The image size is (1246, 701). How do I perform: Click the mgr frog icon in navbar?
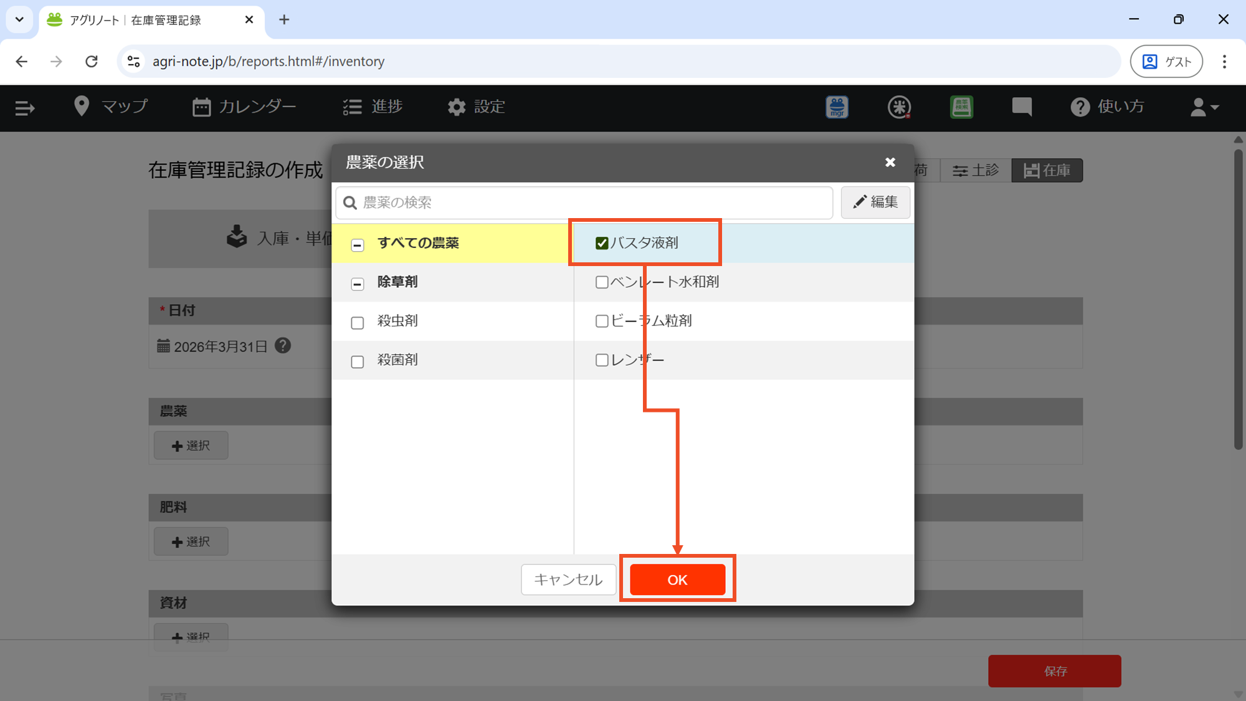pos(837,107)
